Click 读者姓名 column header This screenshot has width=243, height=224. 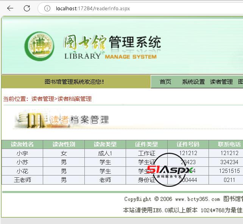(x=22, y=144)
